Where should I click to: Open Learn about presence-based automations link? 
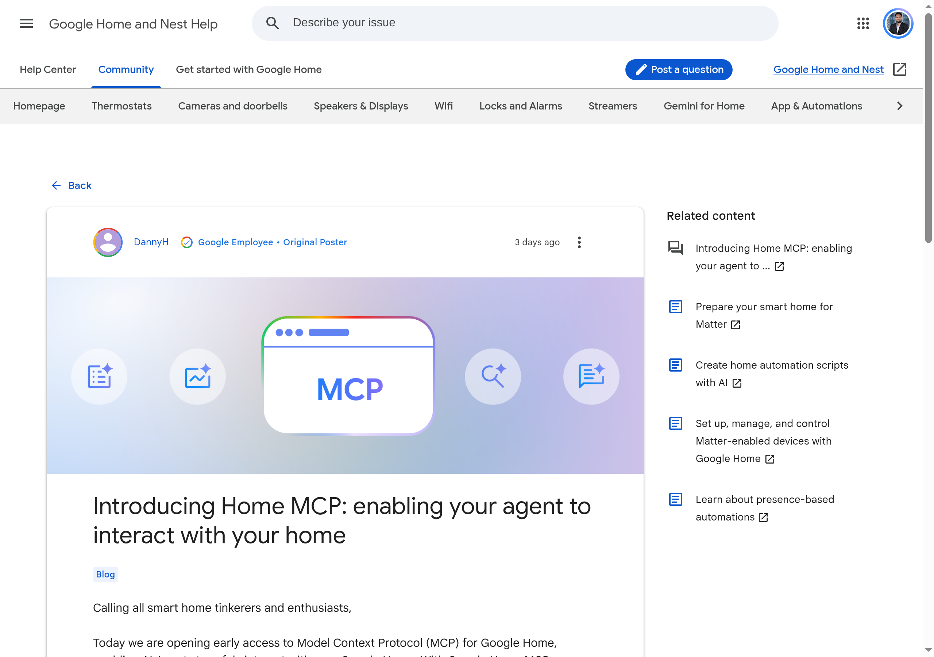(765, 508)
